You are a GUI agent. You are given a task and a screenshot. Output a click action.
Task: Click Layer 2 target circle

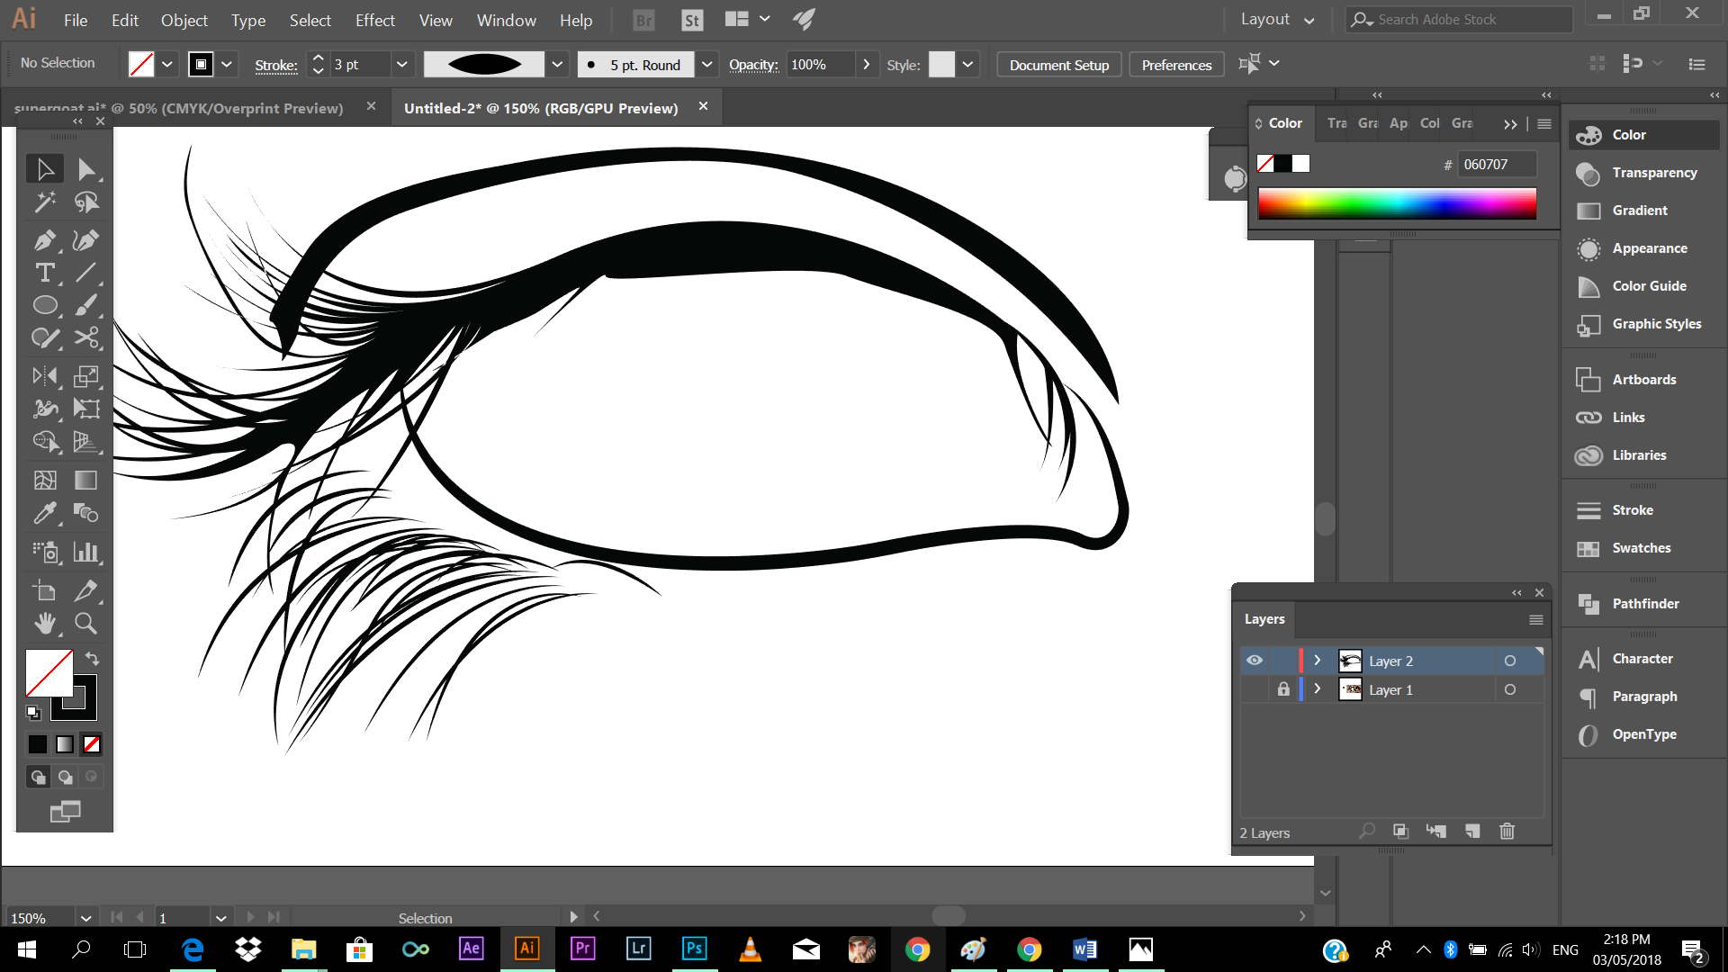tap(1510, 661)
